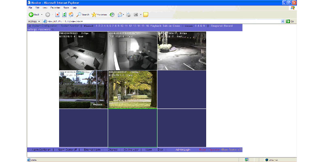Screen dimensions: 324x162
Task: Turn Alarm Center off
Action: point(67,149)
